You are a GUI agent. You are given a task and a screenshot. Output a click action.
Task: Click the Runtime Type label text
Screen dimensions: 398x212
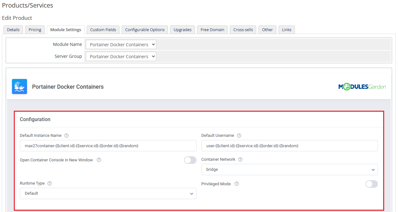coord(32,183)
